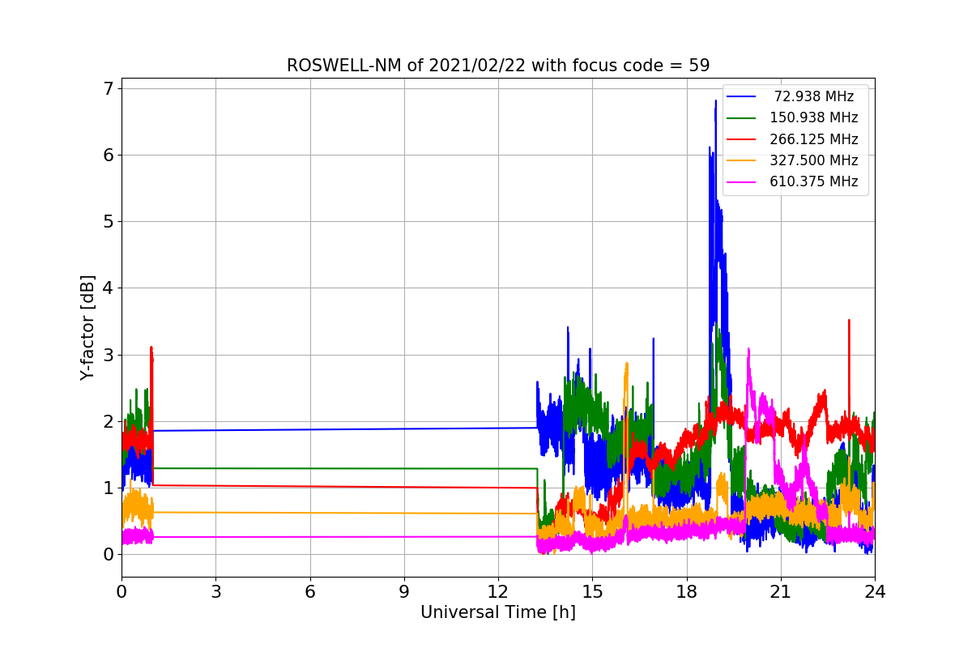The width and height of the screenshot is (972, 648).
Task: Select the 150.938 MHz legend label
Action: click(814, 117)
